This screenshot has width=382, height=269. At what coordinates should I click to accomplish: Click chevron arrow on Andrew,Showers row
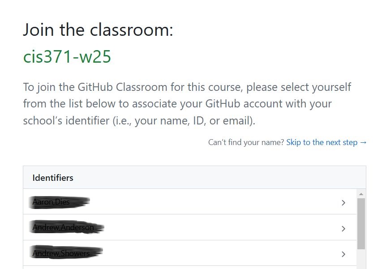click(x=343, y=254)
